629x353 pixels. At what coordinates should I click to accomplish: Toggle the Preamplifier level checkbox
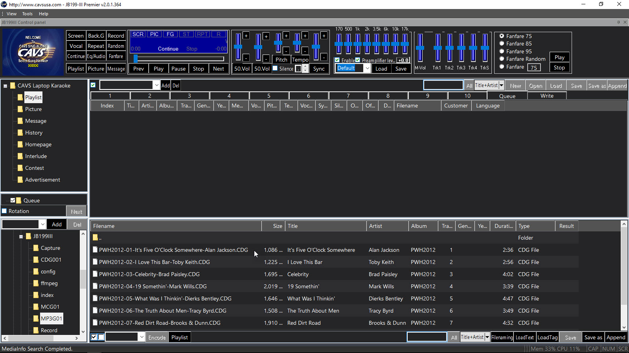pyautogui.click(x=358, y=60)
